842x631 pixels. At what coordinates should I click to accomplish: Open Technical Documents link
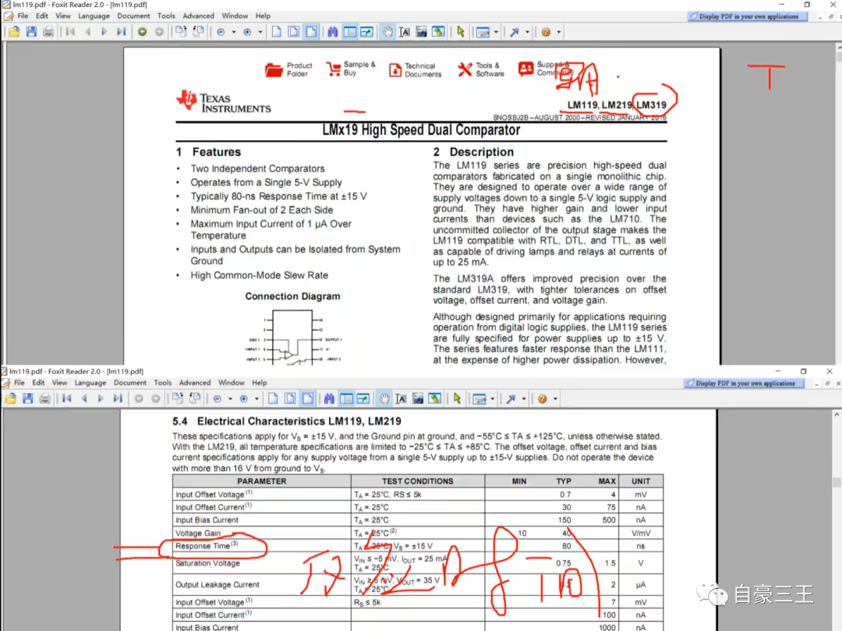click(x=415, y=70)
